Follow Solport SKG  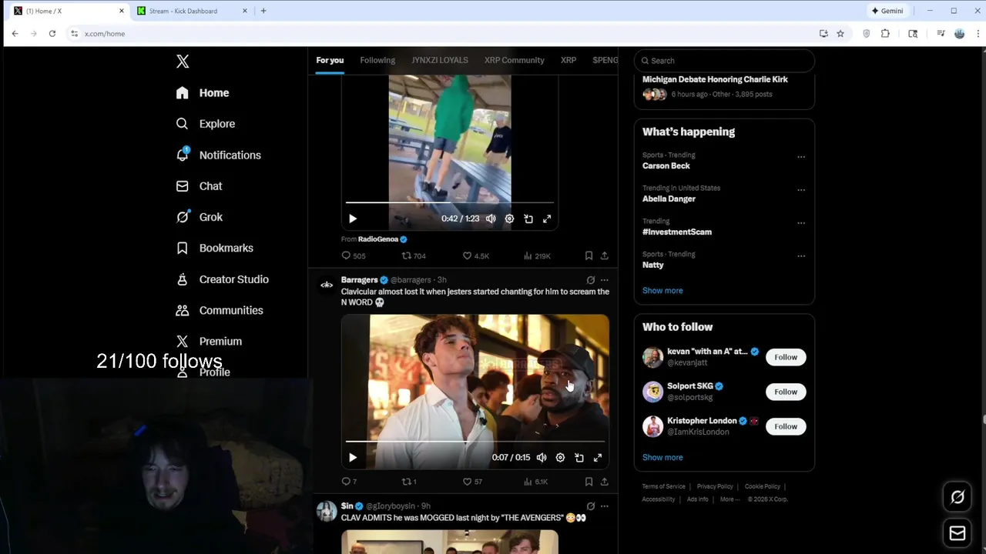786,392
